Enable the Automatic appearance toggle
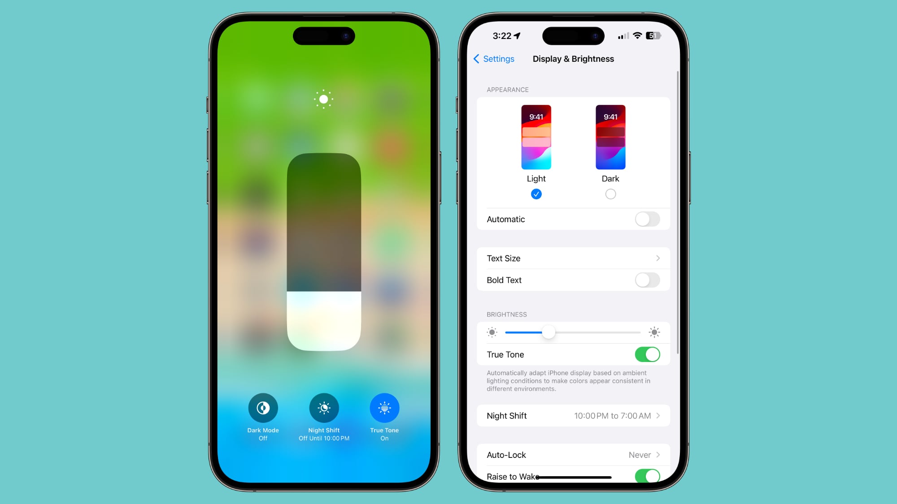 point(647,219)
